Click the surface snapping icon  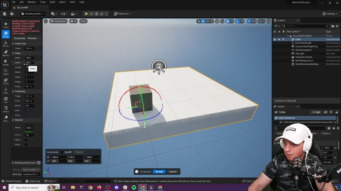pos(222,21)
